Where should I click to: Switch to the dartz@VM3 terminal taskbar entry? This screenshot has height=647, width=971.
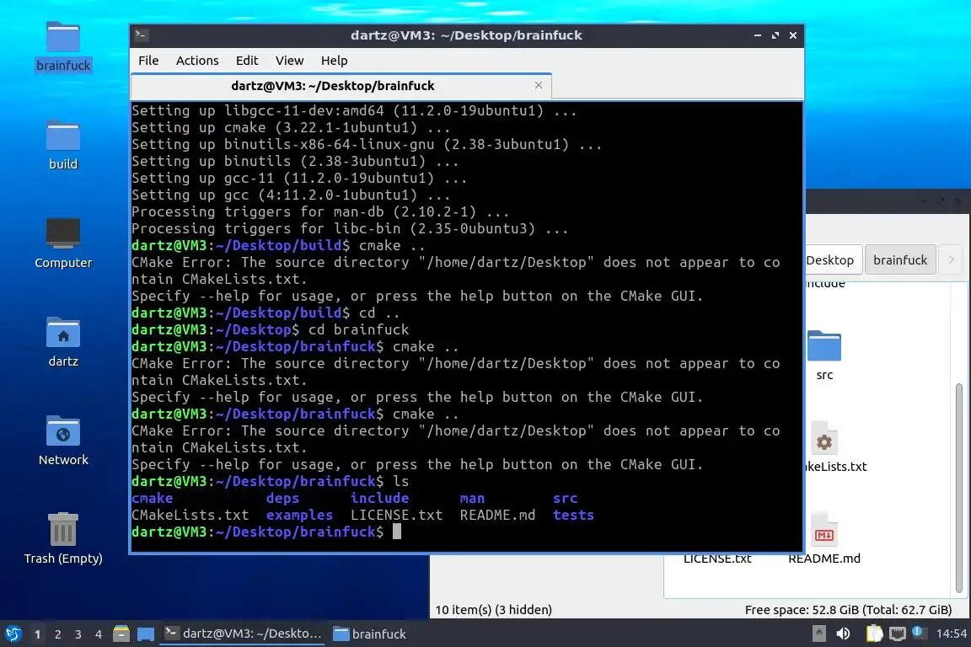coord(242,634)
